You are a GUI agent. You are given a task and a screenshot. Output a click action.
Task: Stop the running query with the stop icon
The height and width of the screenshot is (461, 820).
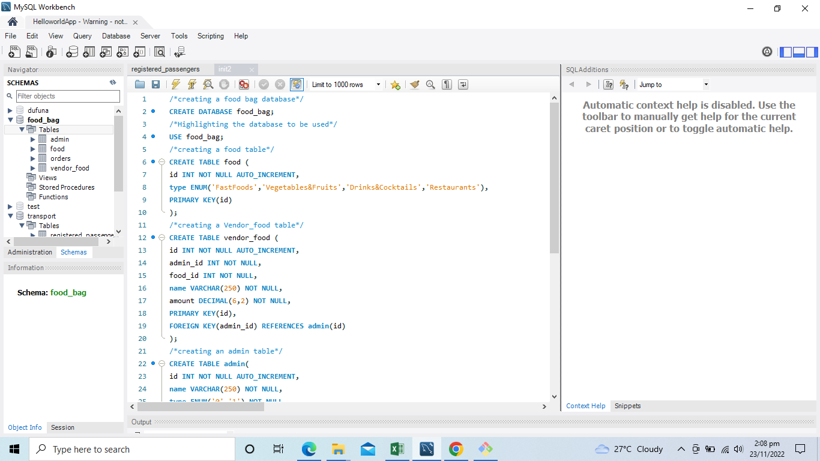223,84
